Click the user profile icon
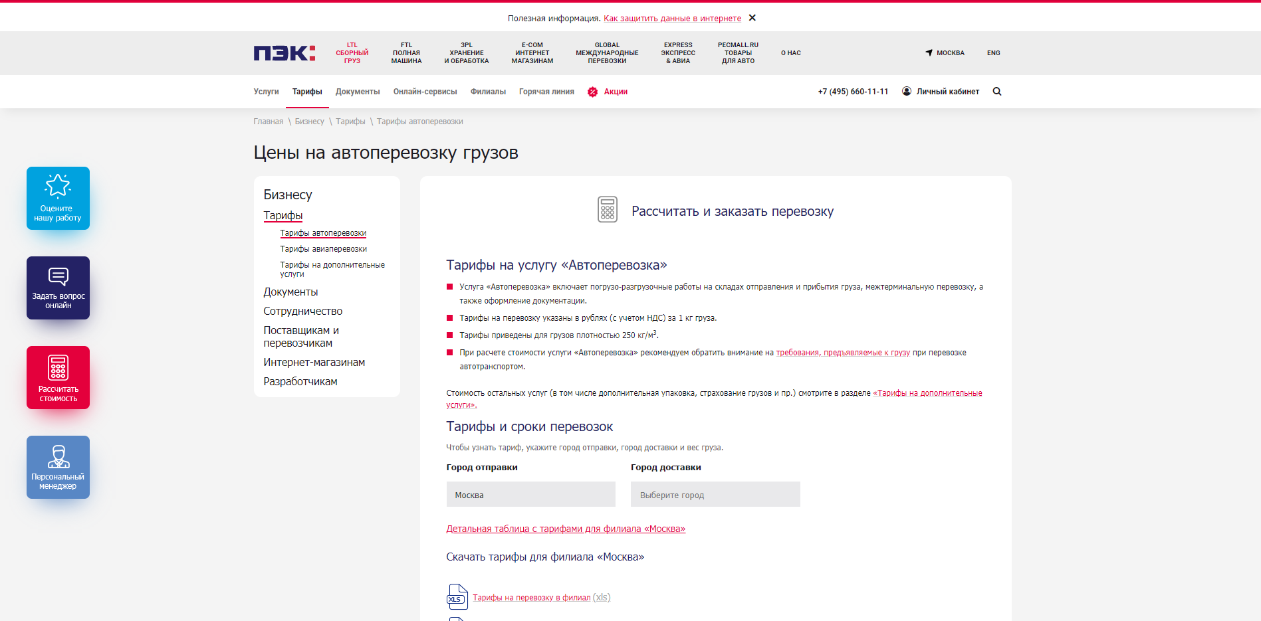Image resolution: width=1261 pixels, height=621 pixels. click(907, 91)
